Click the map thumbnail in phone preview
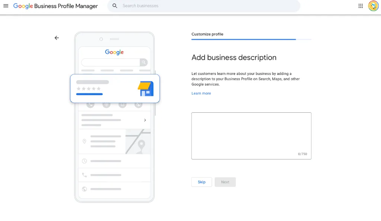This screenshot has height=221, width=381. pos(138,142)
